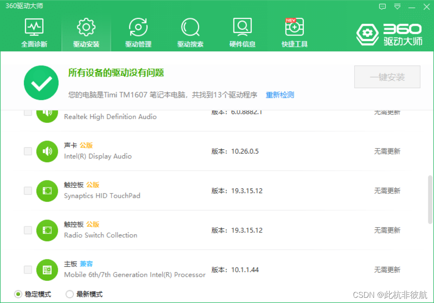Click Intel(R) Display Audio driver name
Viewport: 434px width, 303px height.
[98, 156]
